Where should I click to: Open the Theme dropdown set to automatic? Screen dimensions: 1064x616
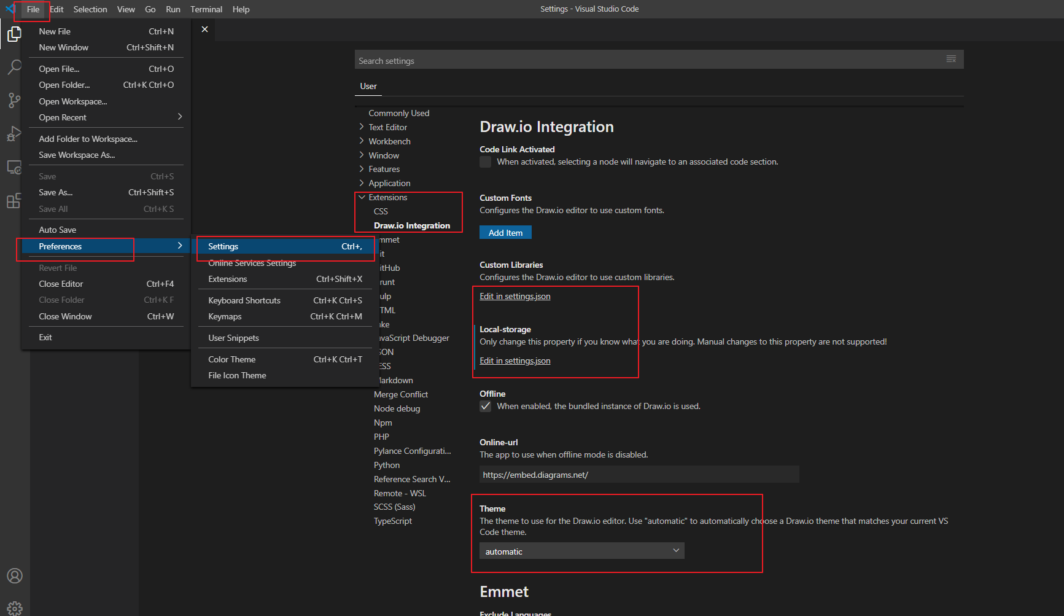(581, 551)
